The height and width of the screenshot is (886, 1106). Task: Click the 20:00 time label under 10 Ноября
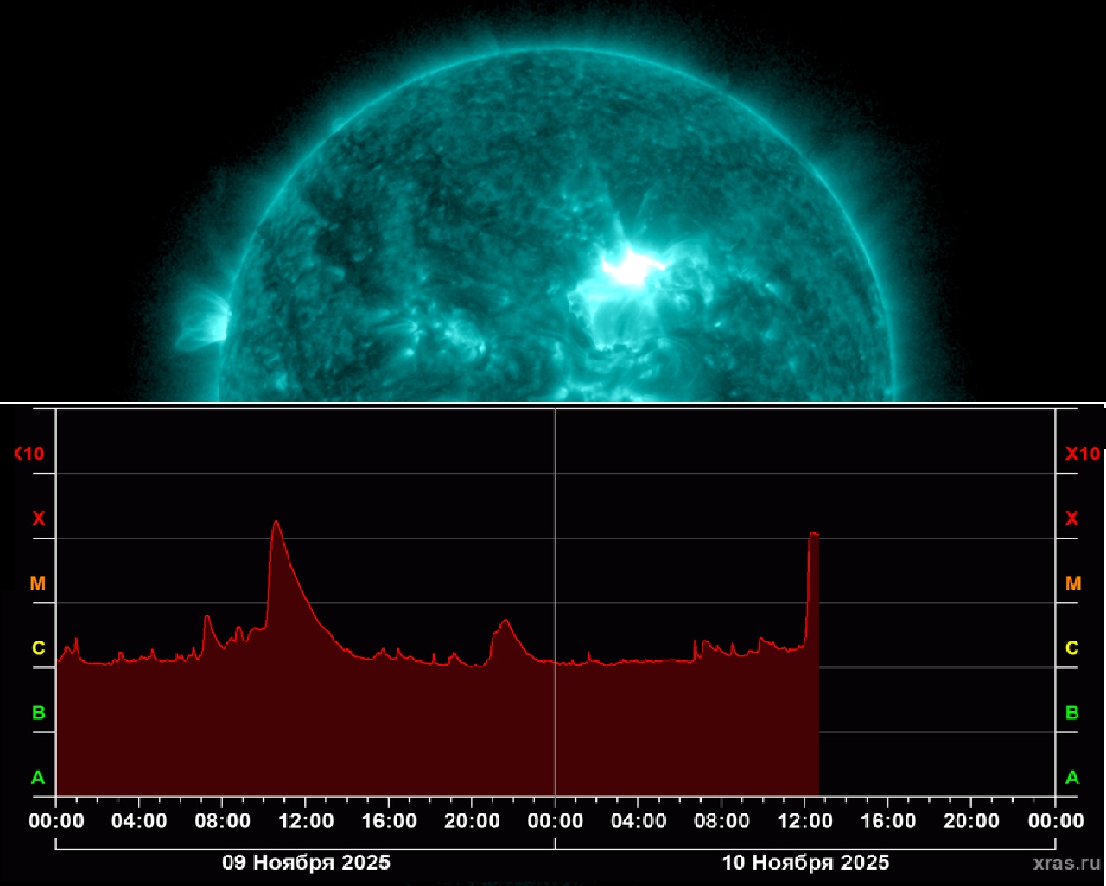(971, 820)
